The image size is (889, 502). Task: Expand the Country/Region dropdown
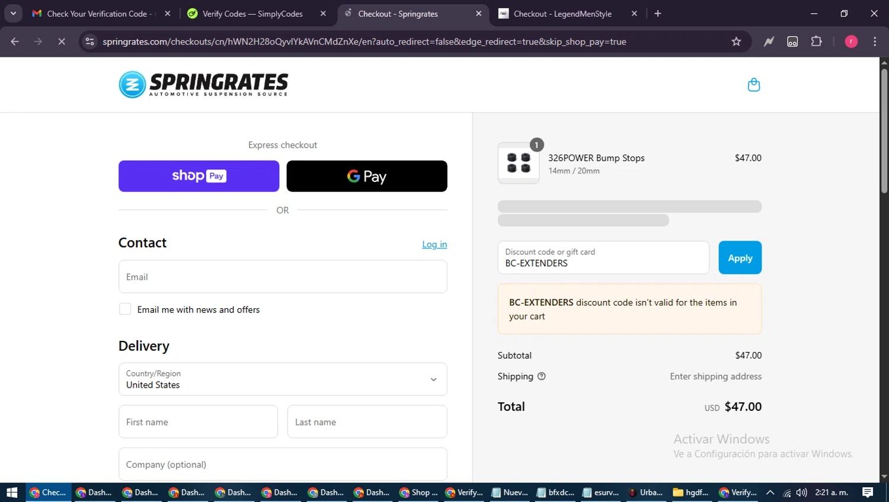pyautogui.click(x=283, y=379)
